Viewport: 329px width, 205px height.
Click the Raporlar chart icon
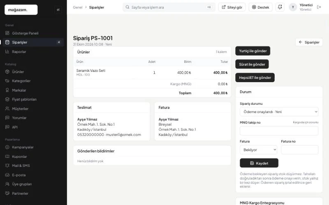pos(7,52)
